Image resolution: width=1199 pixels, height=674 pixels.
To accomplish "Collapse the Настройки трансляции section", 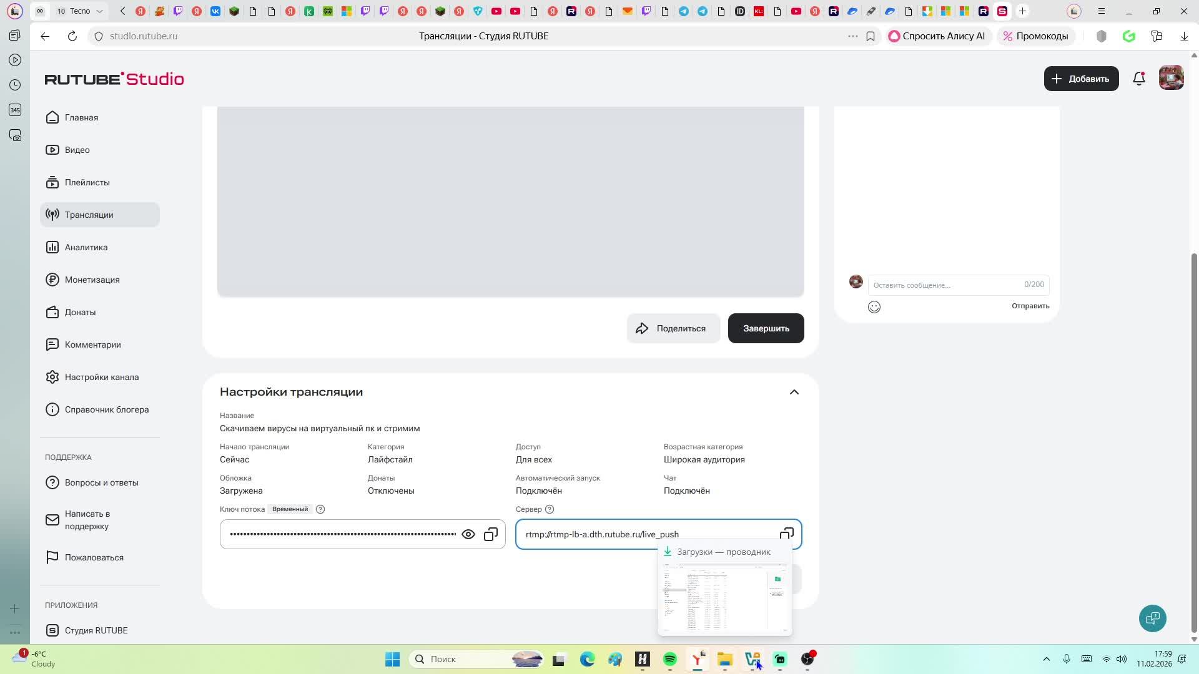I will pos(794,392).
